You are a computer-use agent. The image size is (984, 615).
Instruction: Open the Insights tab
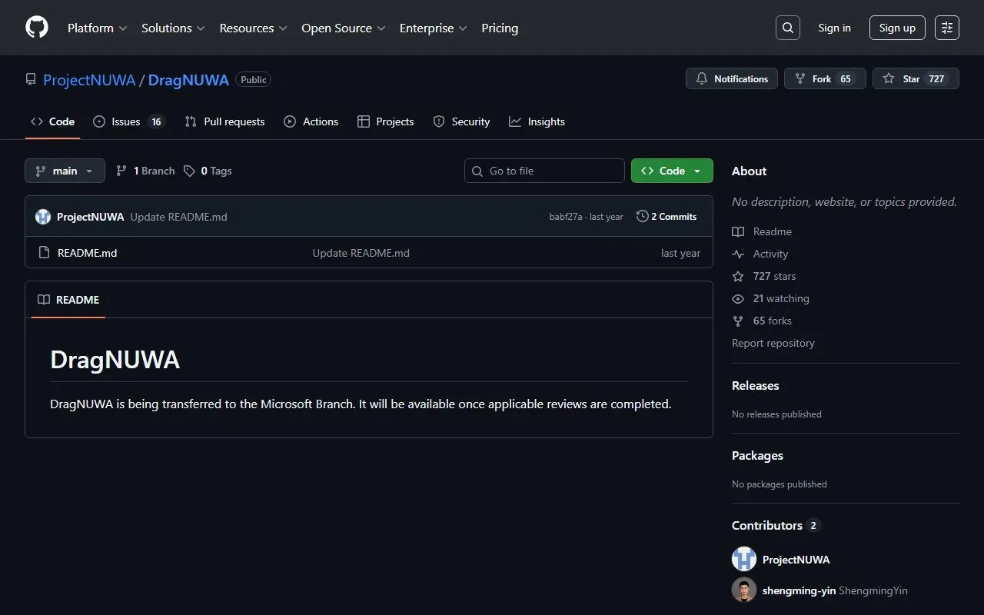pos(537,121)
